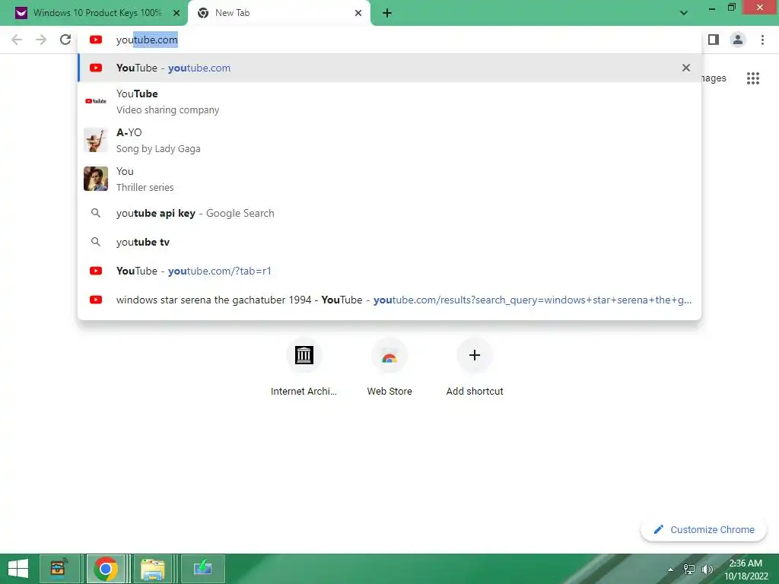Viewport: 779px width, 584px height.
Task: Click the A-YO album thumbnail
Action: point(96,140)
